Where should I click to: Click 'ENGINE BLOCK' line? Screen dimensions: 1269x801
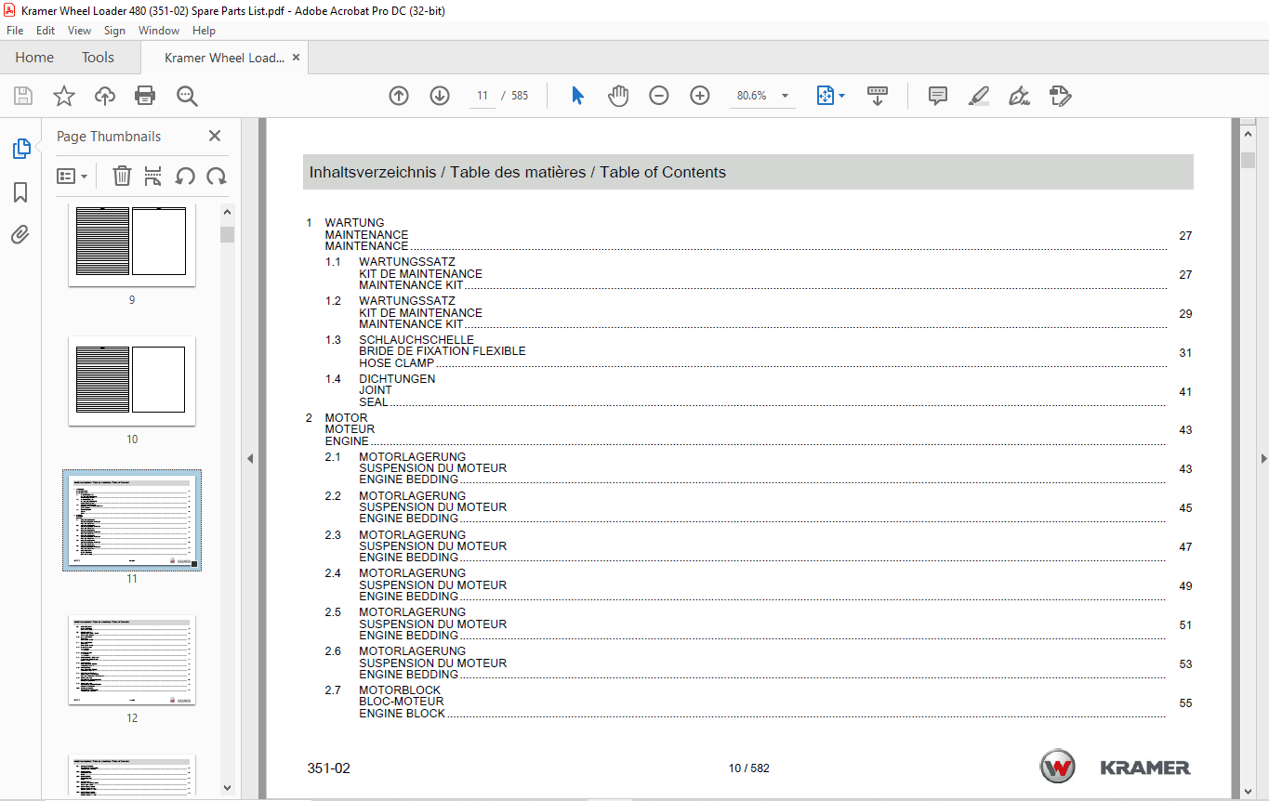click(x=402, y=714)
